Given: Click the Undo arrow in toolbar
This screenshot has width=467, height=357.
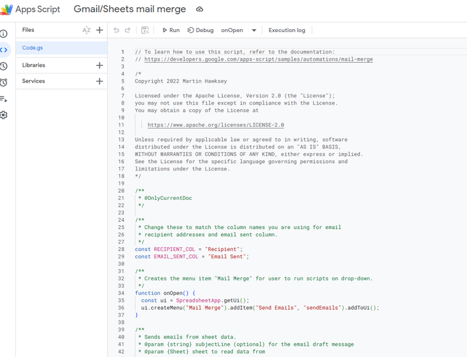Looking at the screenshot, I should (x=116, y=30).
